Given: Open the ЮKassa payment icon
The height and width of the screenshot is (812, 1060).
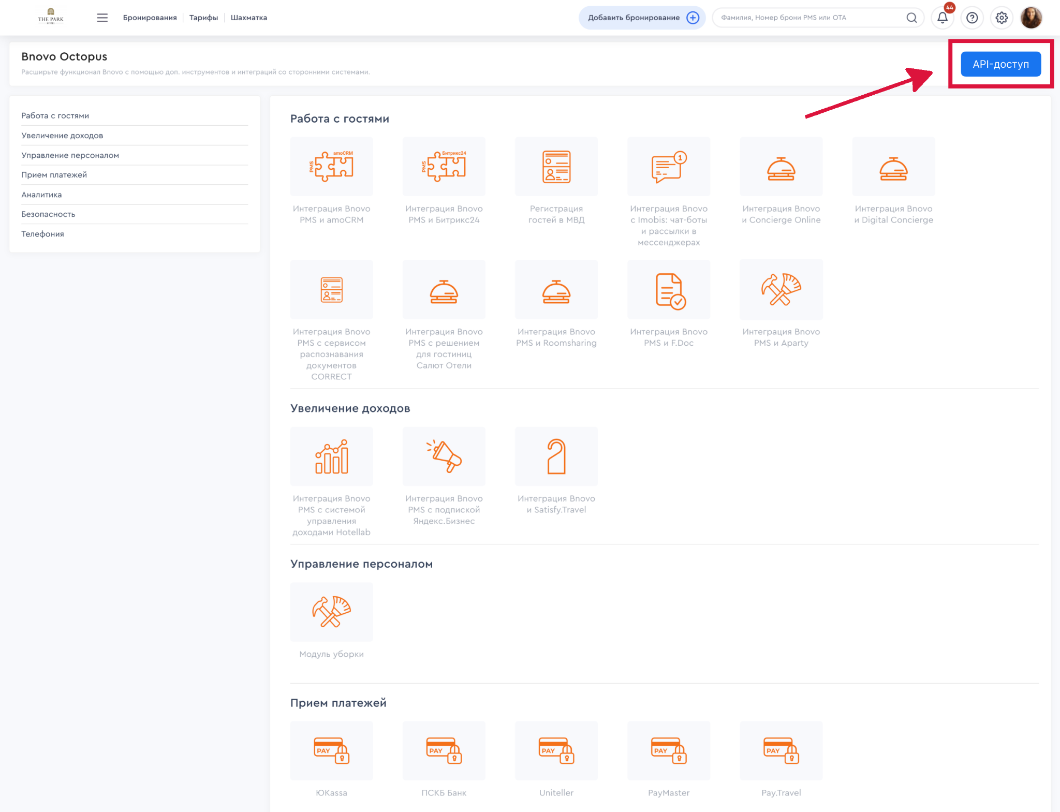Looking at the screenshot, I should [331, 750].
